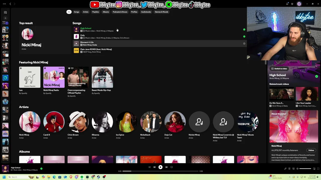The height and width of the screenshot is (180, 321).
Task: Click Plain Jane REMIX song title
Action: [x=96, y=49]
